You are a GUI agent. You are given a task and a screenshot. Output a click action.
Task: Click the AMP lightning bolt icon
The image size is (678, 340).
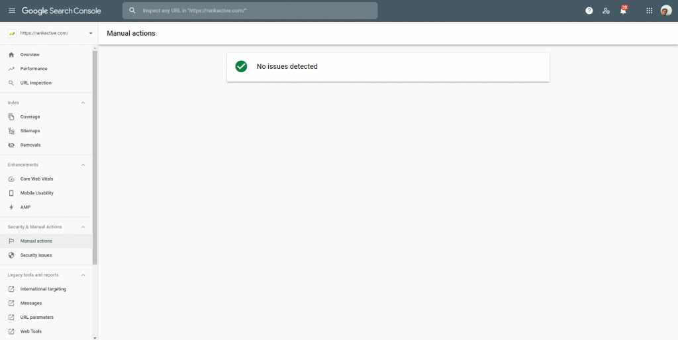pyautogui.click(x=11, y=207)
